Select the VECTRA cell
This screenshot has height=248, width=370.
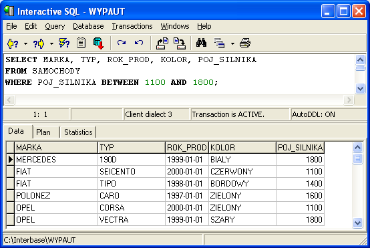(132, 220)
